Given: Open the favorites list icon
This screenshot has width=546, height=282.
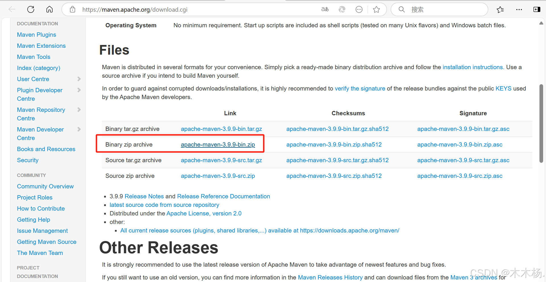Looking at the screenshot, I should pos(500,9).
